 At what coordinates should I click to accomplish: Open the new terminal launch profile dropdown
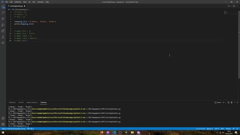pos(225,102)
